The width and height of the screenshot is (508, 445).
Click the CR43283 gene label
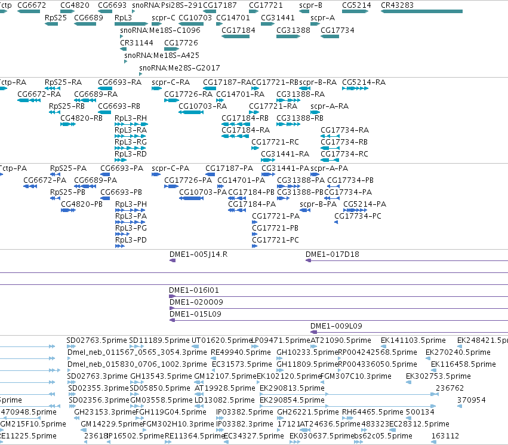[x=397, y=5]
